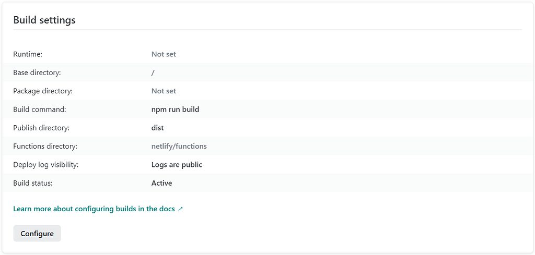
Task: Click the Publish directory label
Action: 41,128
